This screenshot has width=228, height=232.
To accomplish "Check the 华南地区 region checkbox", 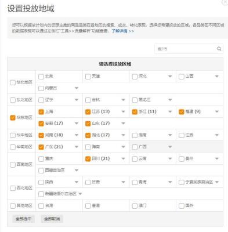I will click(13, 147).
